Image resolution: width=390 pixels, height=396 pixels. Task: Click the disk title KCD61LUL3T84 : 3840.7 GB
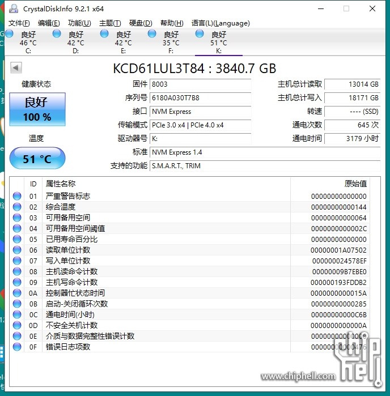tap(194, 68)
